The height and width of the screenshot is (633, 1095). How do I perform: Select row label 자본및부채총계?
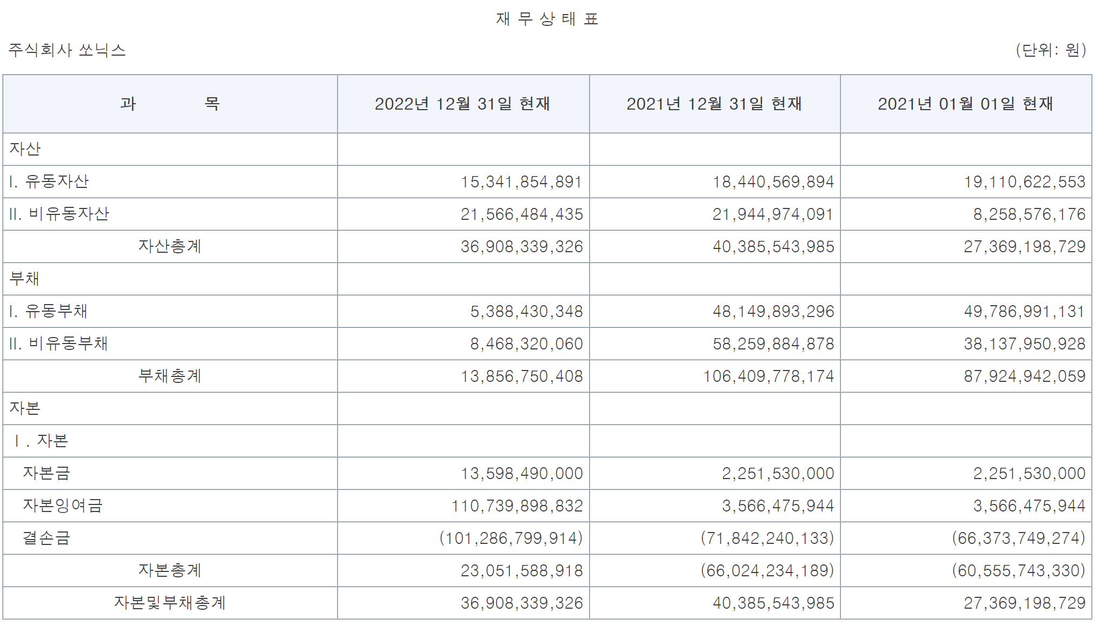(x=170, y=603)
